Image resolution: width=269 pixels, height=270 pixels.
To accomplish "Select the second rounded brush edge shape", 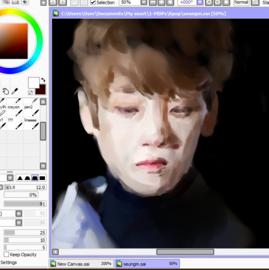I will click(27, 178).
